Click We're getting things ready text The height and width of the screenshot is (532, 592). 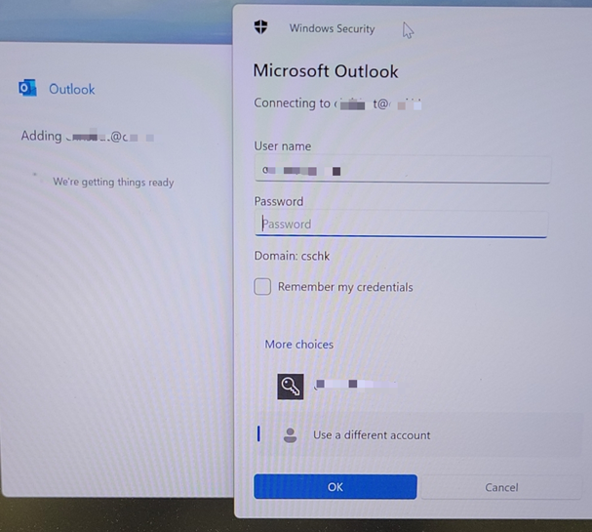pyautogui.click(x=113, y=183)
